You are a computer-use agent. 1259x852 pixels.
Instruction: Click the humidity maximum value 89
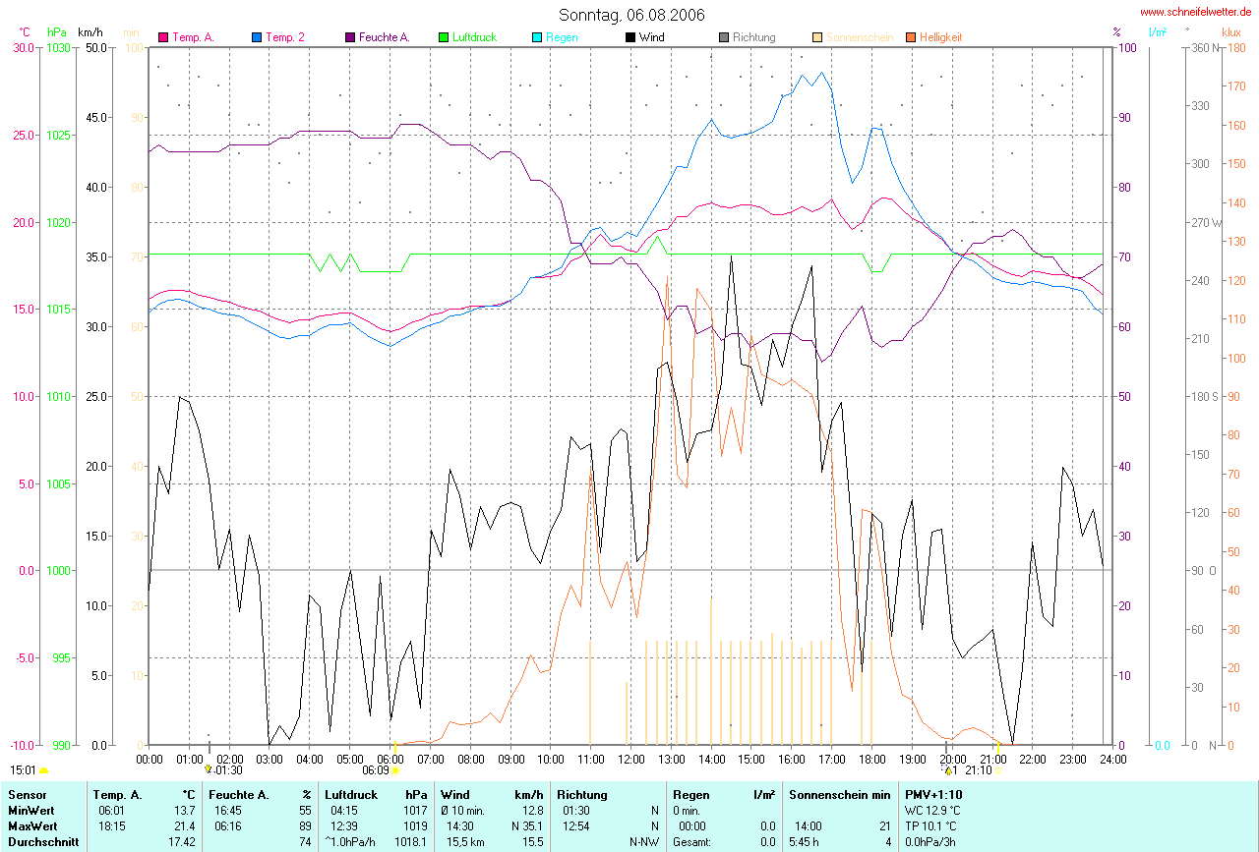click(306, 826)
